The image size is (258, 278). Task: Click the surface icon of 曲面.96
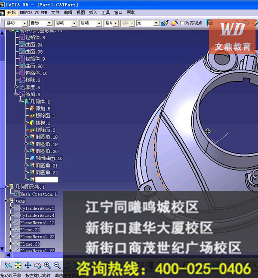tap(22, 66)
